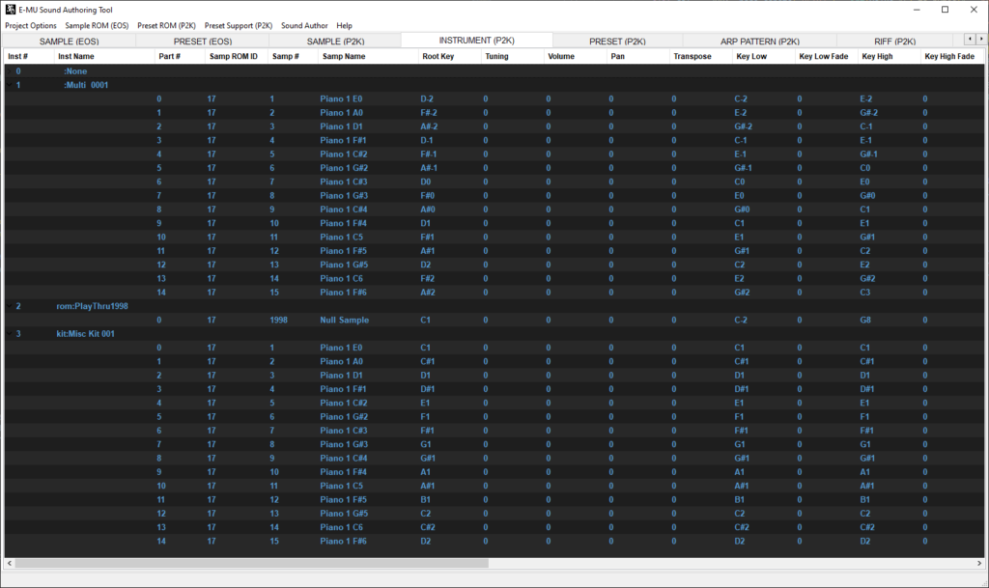Click the A#-1 root key cell
This screenshot has height=588, width=989.
pos(429,168)
